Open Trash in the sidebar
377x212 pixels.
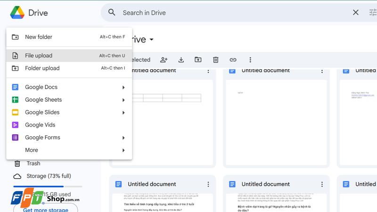(27, 163)
